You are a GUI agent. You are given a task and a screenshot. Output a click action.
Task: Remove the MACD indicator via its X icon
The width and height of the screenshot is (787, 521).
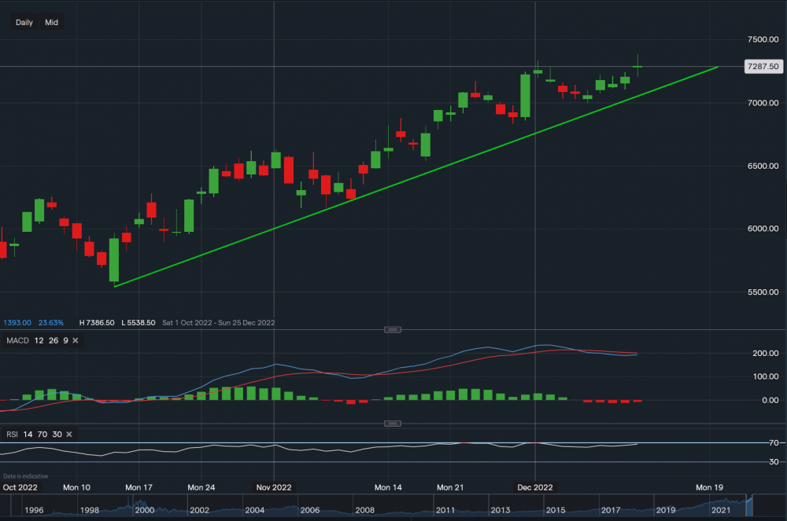pyautogui.click(x=75, y=340)
